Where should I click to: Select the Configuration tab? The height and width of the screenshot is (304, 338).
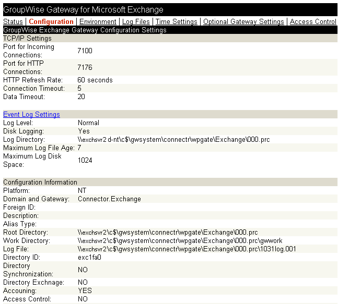pos(51,21)
